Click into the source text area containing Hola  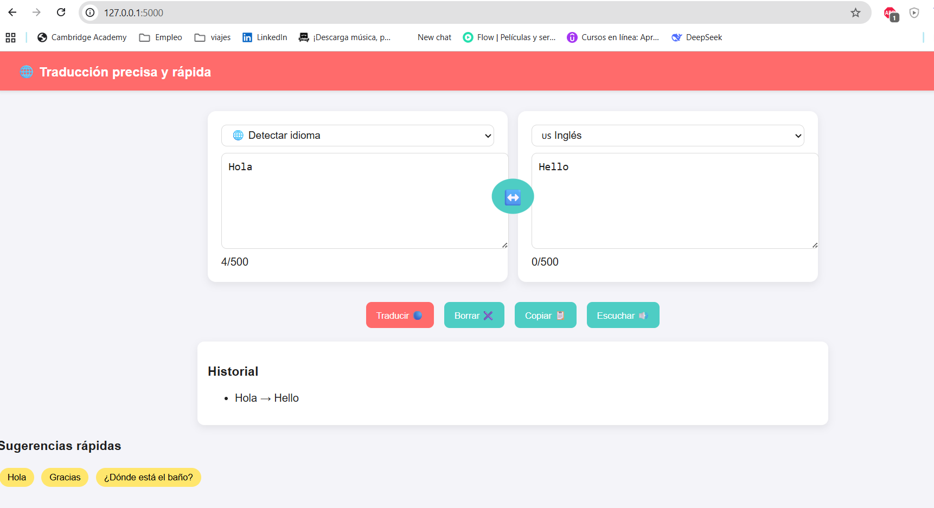click(x=364, y=201)
